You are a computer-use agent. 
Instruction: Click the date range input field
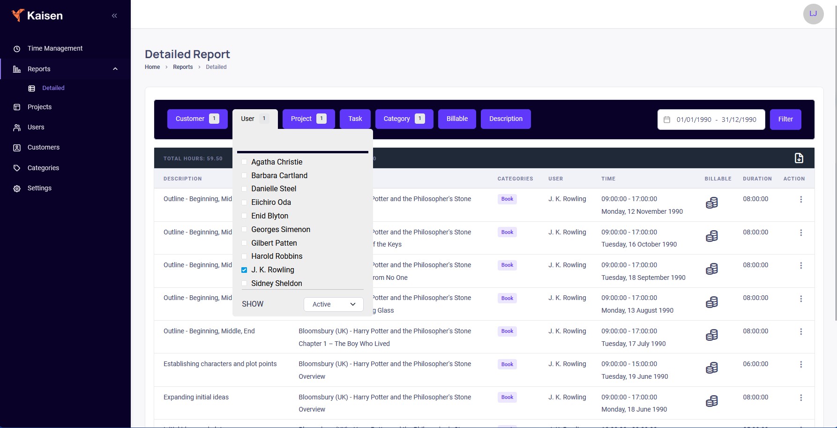coord(711,120)
